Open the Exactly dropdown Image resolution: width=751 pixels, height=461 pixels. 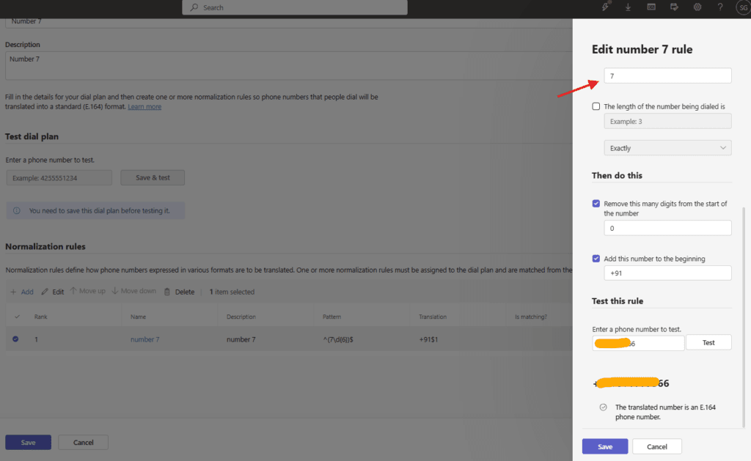coord(667,148)
